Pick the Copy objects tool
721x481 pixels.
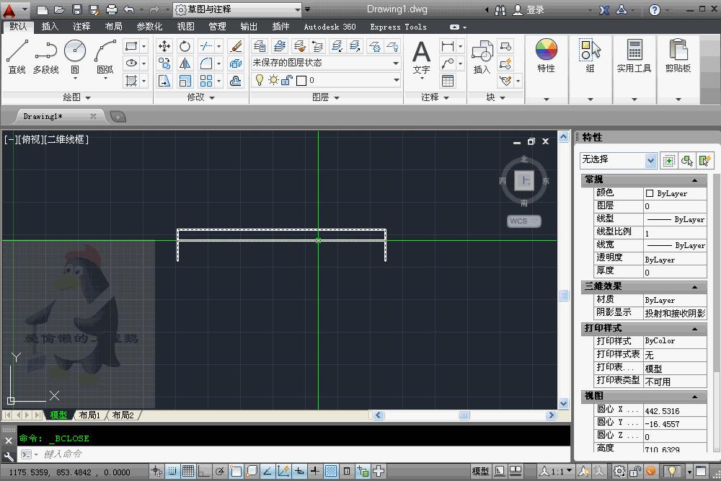164,63
